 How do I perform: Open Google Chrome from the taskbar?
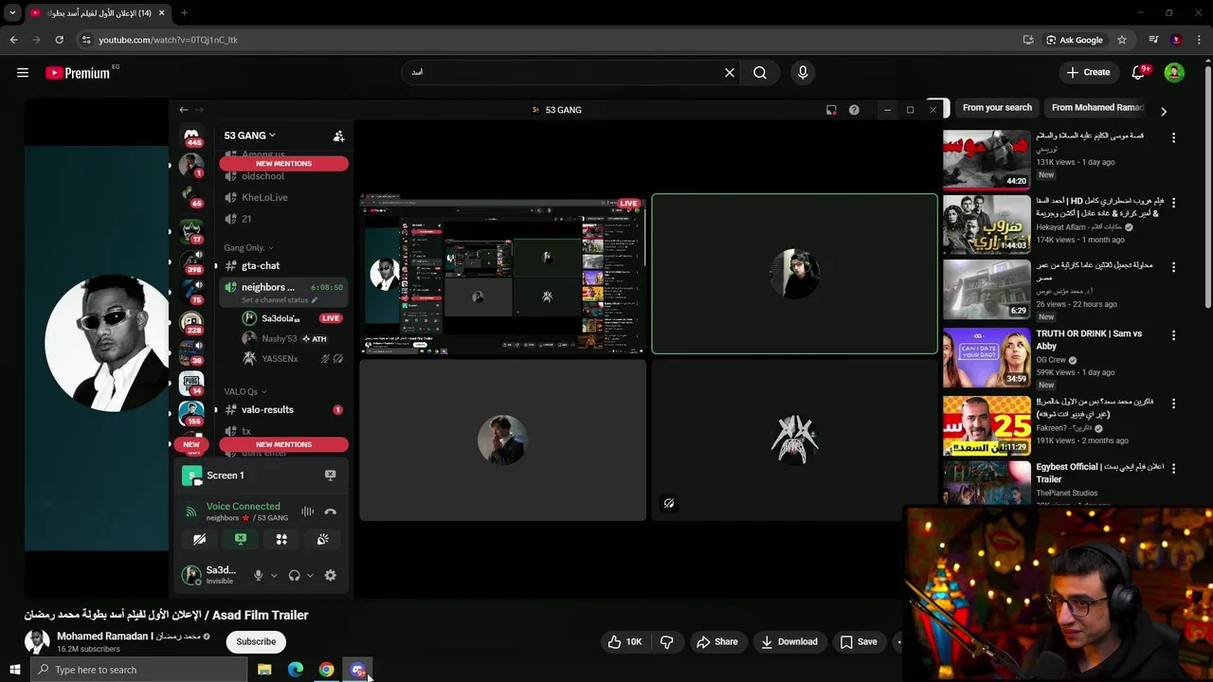[326, 670]
